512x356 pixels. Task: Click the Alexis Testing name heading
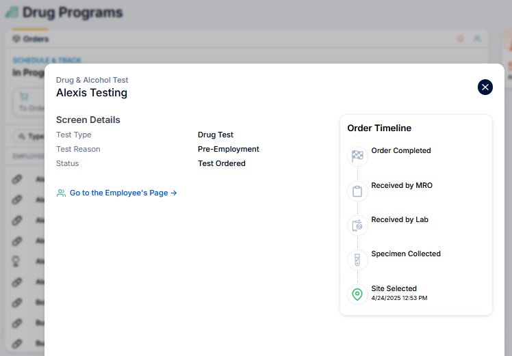pos(92,93)
